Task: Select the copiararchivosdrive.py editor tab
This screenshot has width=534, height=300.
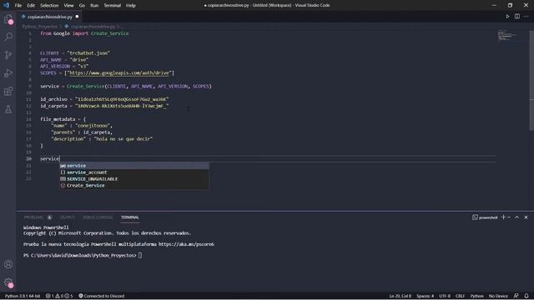Action: [x=50, y=17]
